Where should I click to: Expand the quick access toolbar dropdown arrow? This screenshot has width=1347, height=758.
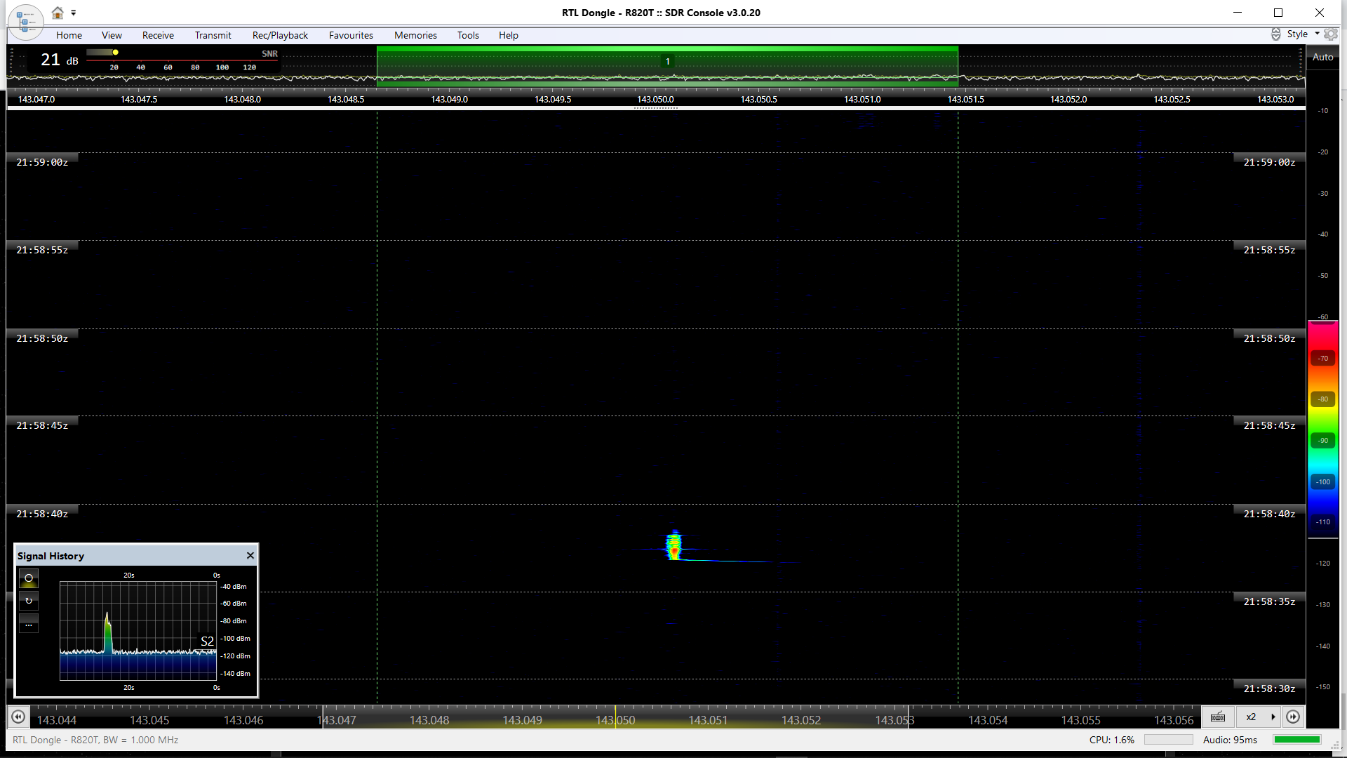coord(74,13)
